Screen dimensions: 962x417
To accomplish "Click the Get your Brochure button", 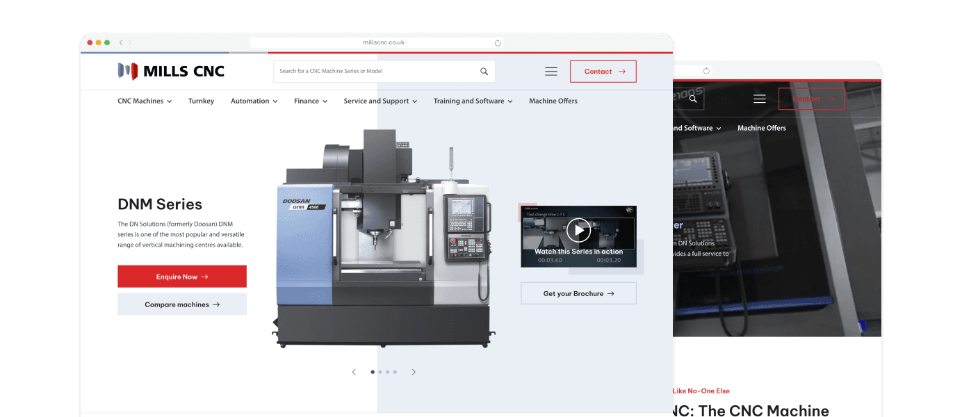I will pyautogui.click(x=578, y=293).
